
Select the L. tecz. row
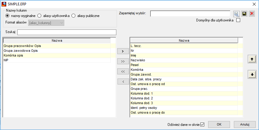click(184, 46)
